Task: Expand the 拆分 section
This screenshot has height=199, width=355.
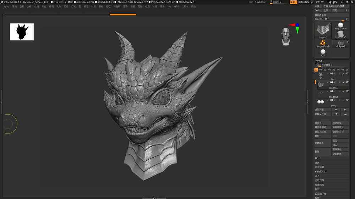Action: (317, 158)
